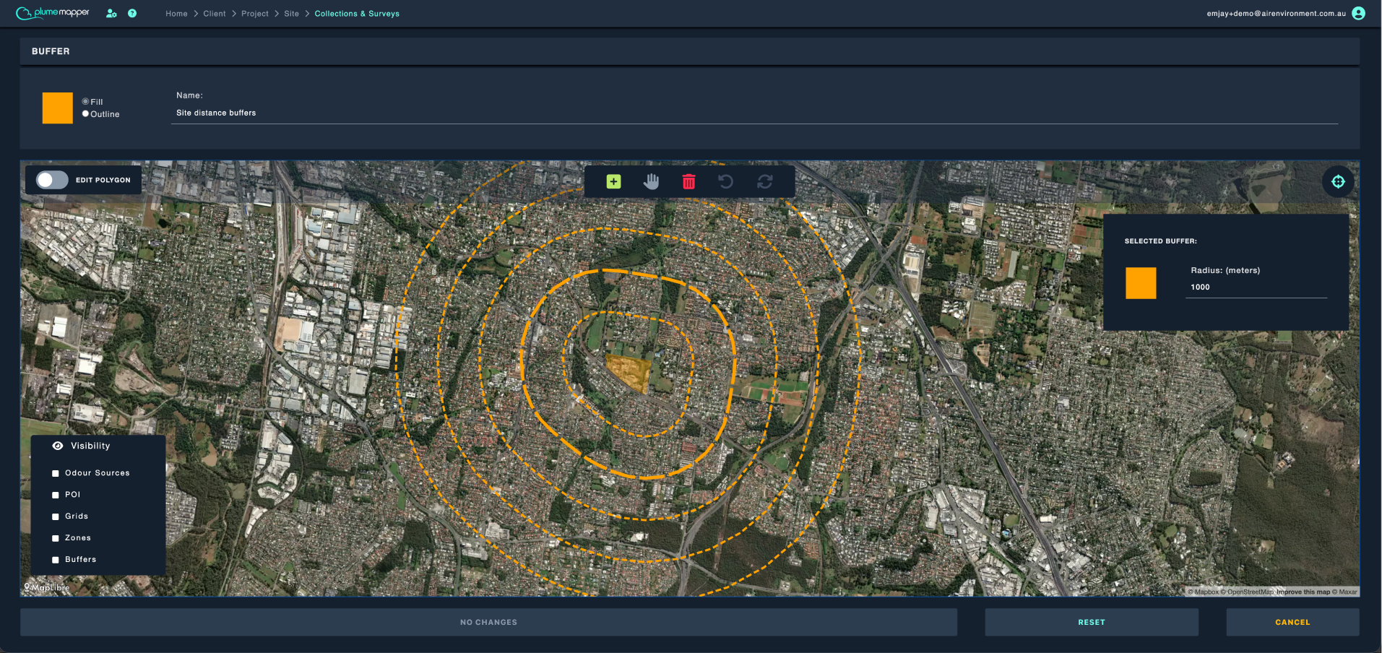Screen dimensions: 1382x653
Task: Click the green add buffer plus icon
Action: tap(613, 182)
